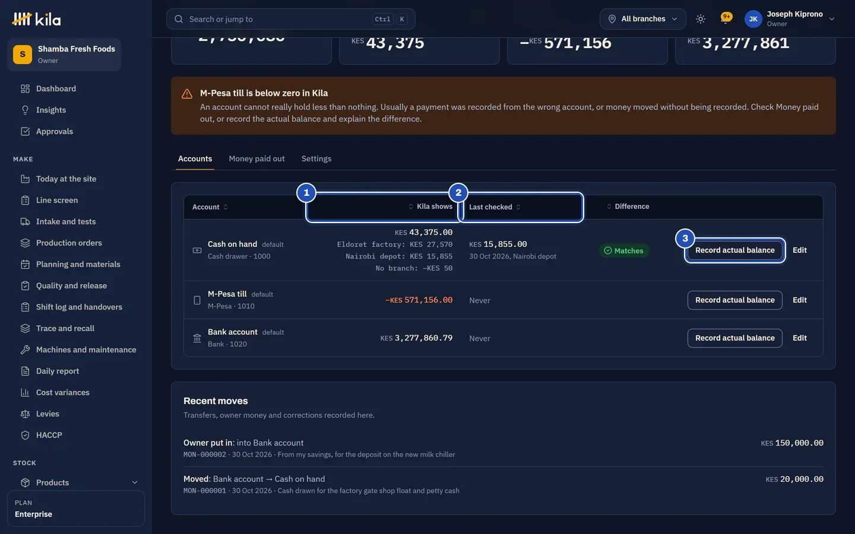
Task: Edit the Cash on hand account
Action: 800,250
